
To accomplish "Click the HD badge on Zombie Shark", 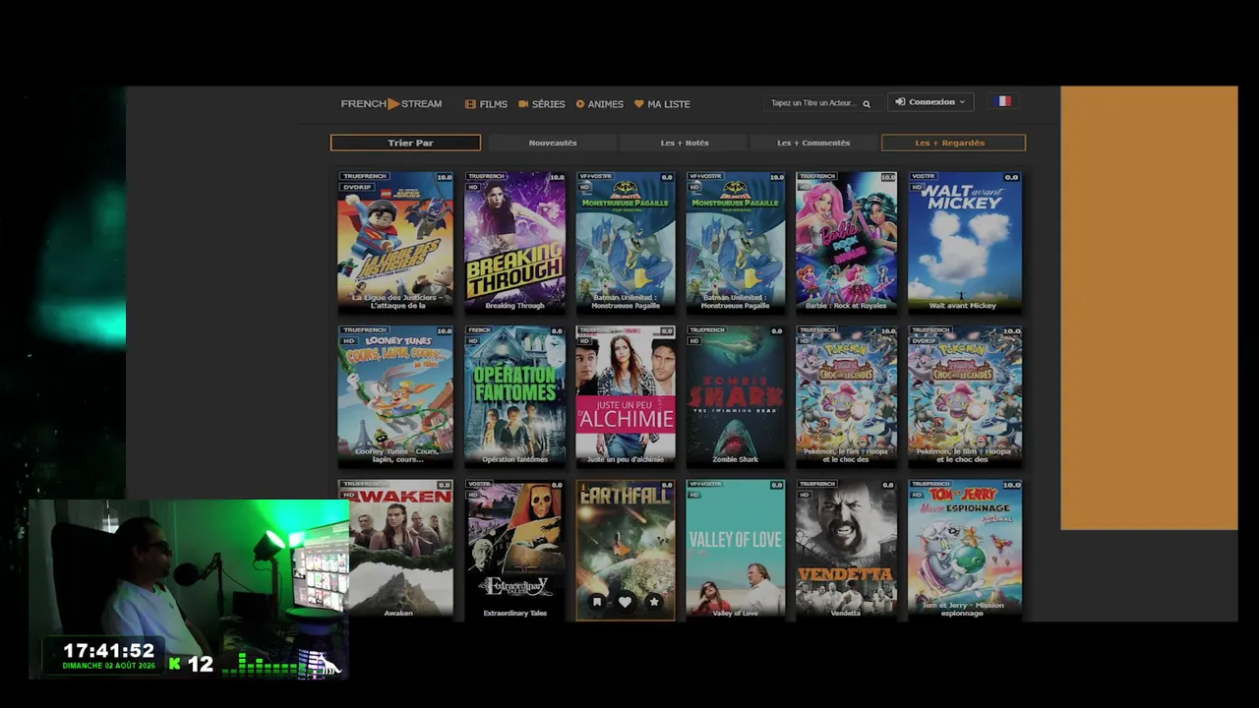I will point(694,341).
